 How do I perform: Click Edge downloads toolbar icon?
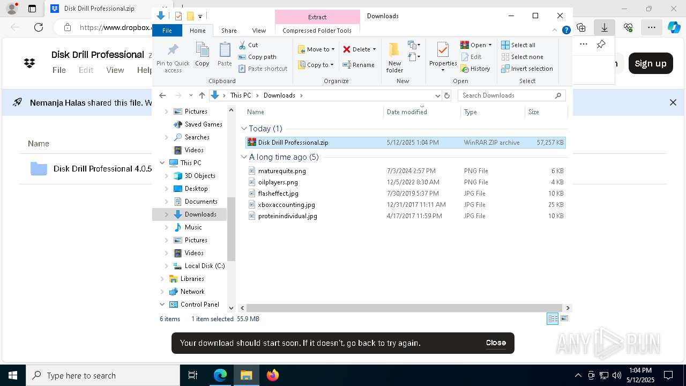click(604, 27)
